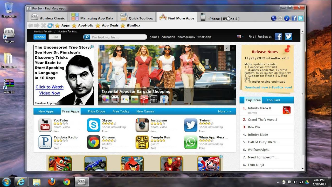Screen dimensions: 332x187
Task: Open the Instagram app icon
Action: [x=142, y=125]
